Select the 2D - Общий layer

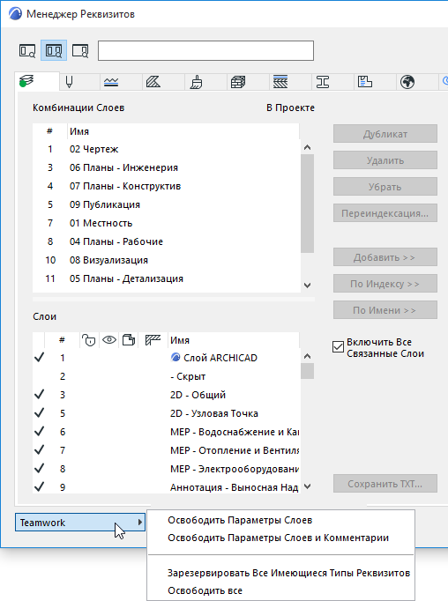pyautogui.click(x=166, y=395)
